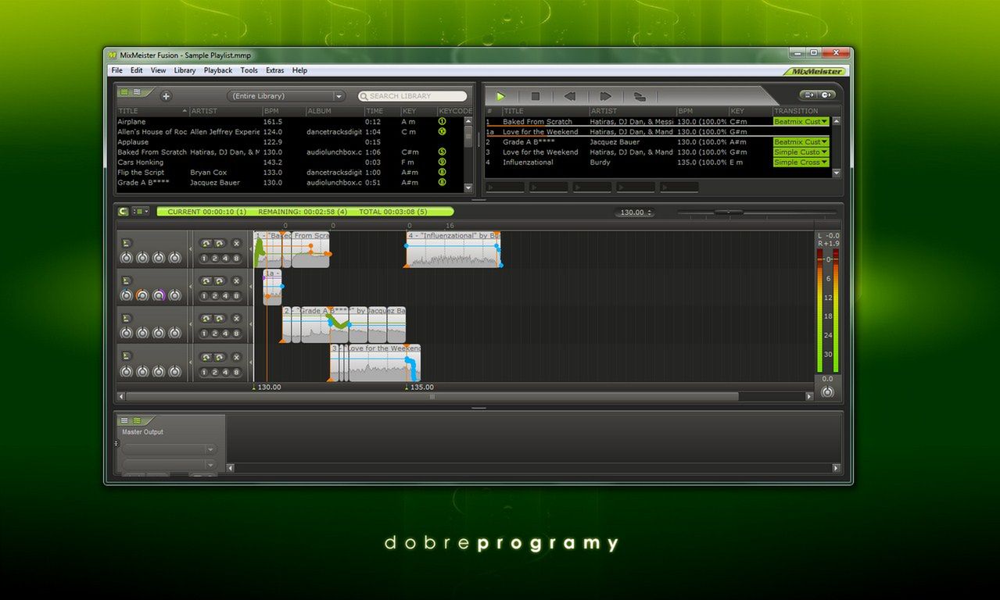This screenshot has width=1000, height=600.
Task: Click the horizontal timeline scrollbar
Action: tap(432, 396)
